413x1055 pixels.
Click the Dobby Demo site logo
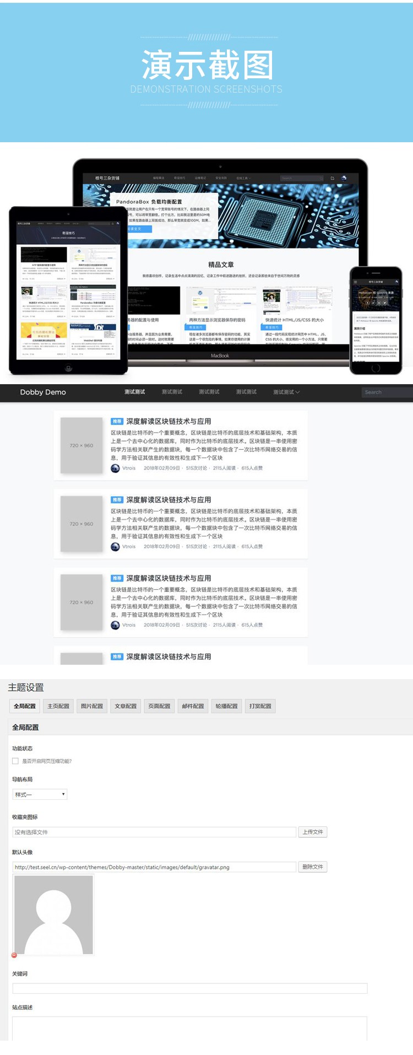(x=43, y=392)
